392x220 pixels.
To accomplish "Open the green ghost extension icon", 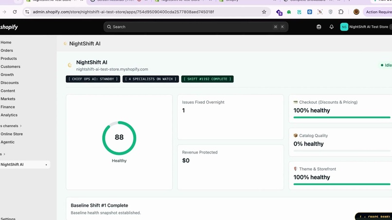I will (x=289, y=12).
